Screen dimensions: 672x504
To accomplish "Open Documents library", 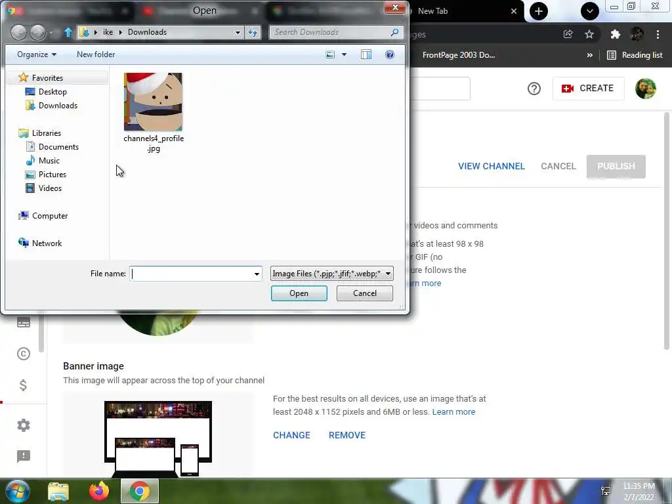I will [x=58, y=147].
